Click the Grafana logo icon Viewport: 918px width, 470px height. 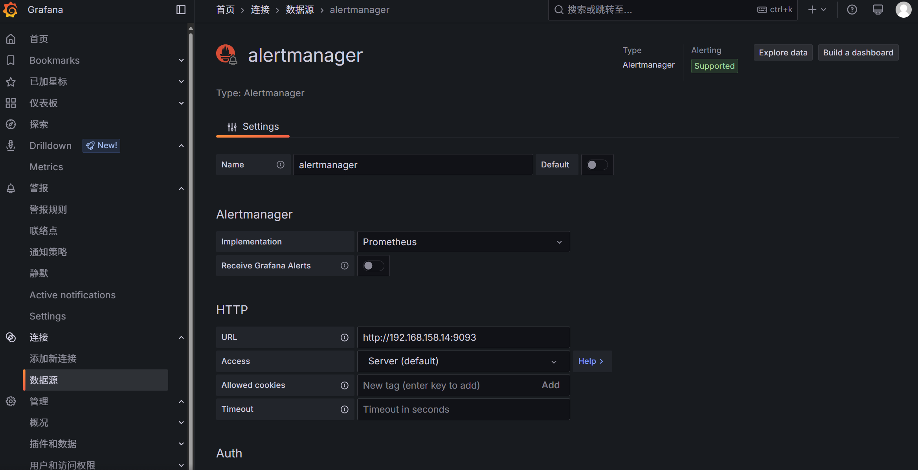coord(11,9)
